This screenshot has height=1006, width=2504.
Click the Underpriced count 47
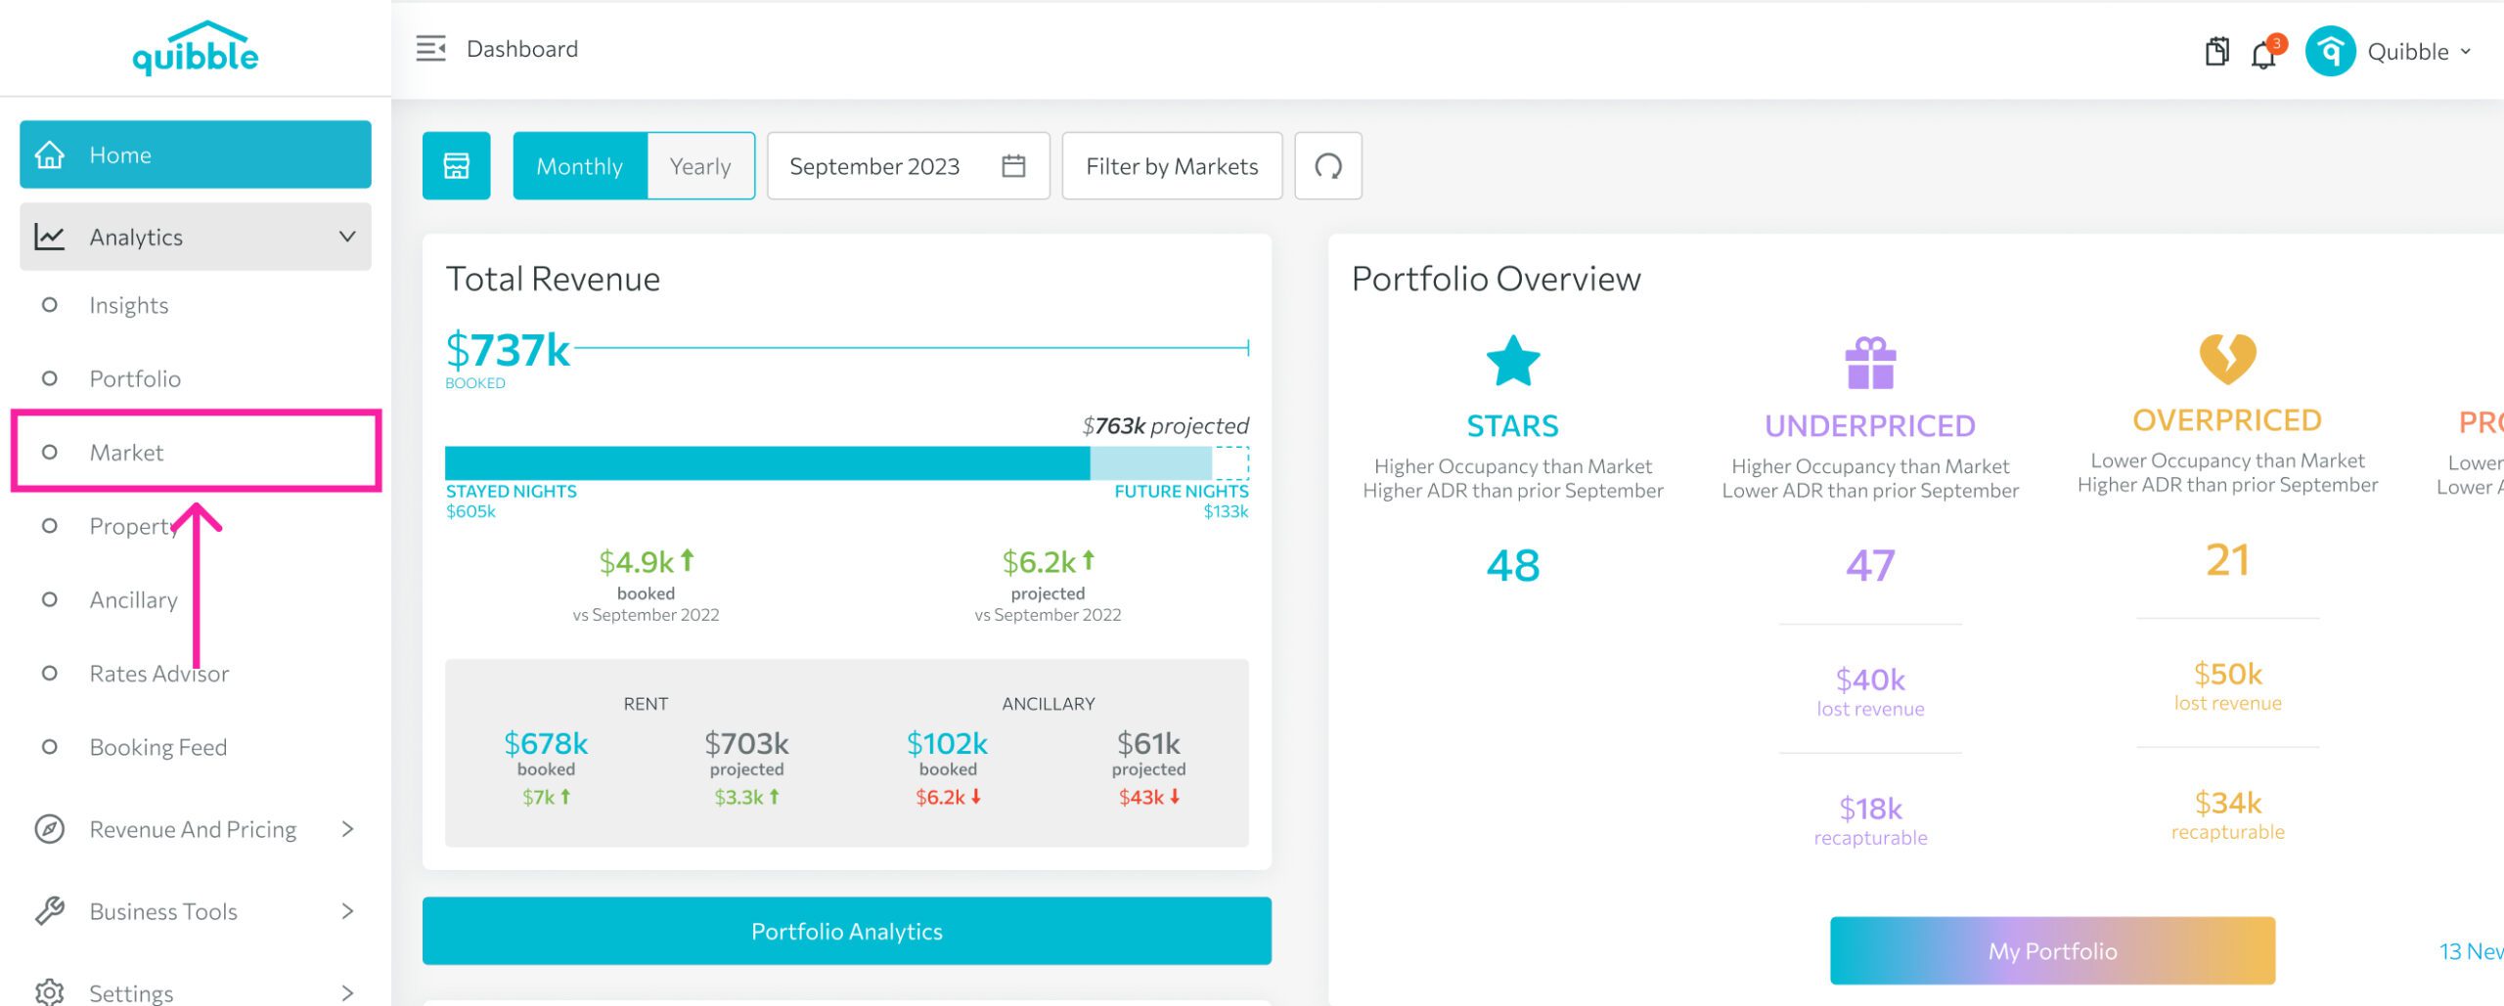pos(1870,565)
